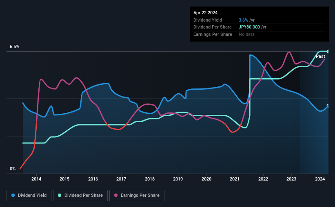
Task: Click the teal Dividend Per Share legend dot
Action: click(60, 196)
